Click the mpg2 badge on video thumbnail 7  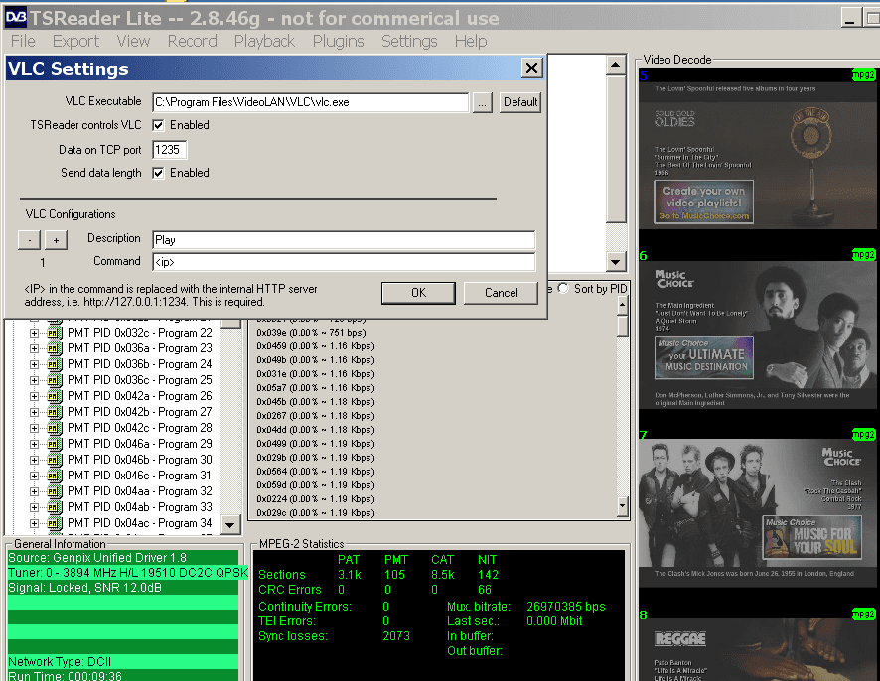tap(863, 434)
